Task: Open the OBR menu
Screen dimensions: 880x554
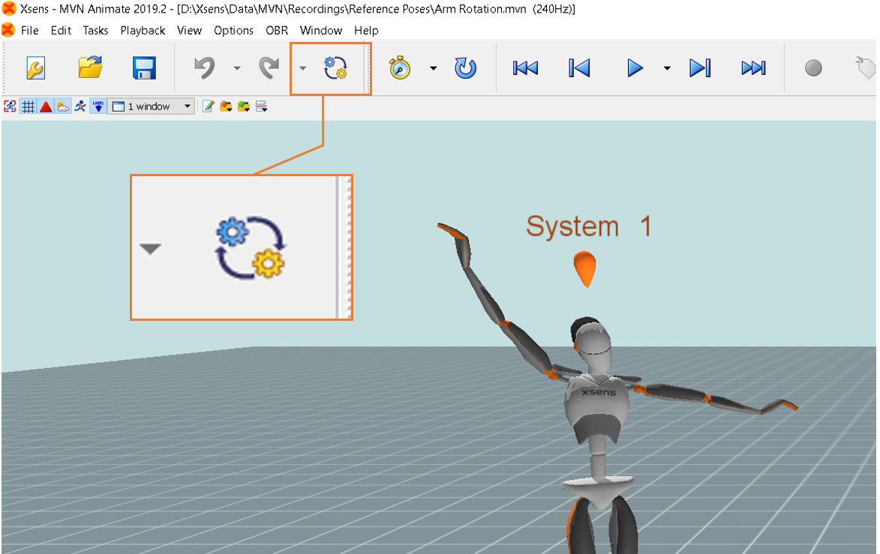Action: [x=277, y=30]
